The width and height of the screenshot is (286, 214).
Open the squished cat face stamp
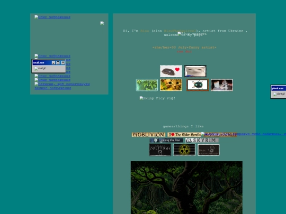(195, 71)
